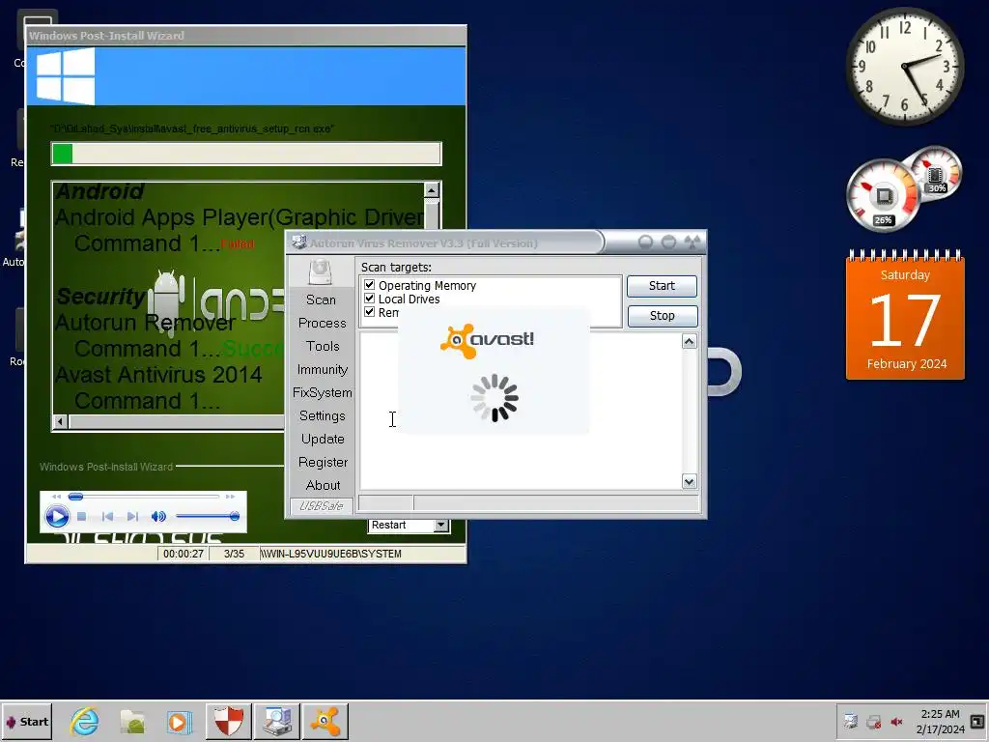The image size is (989, 742).
Task: Switch to the Avast taskbar icon
Action: click(x=325, y=721)
